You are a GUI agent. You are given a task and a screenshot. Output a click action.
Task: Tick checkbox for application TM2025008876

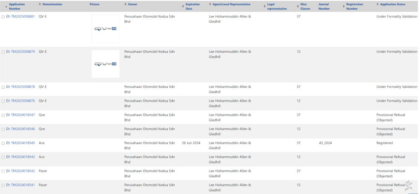click(3, 101)
